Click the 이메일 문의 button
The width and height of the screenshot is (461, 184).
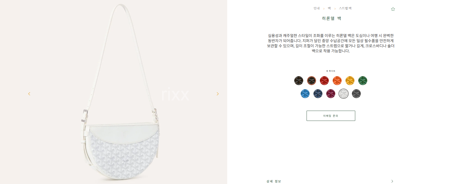click(331, 116)
